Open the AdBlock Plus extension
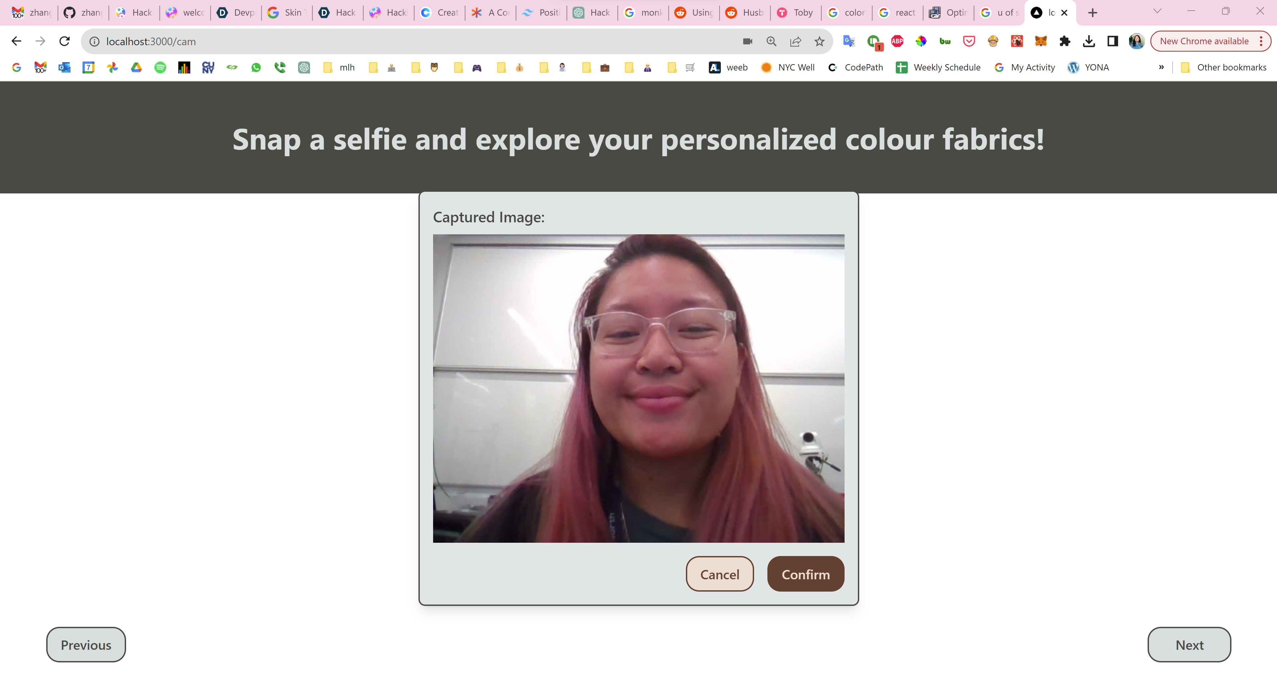This screenshot has width=1277, height=682. pyautogui.click(x=897, y=41)
